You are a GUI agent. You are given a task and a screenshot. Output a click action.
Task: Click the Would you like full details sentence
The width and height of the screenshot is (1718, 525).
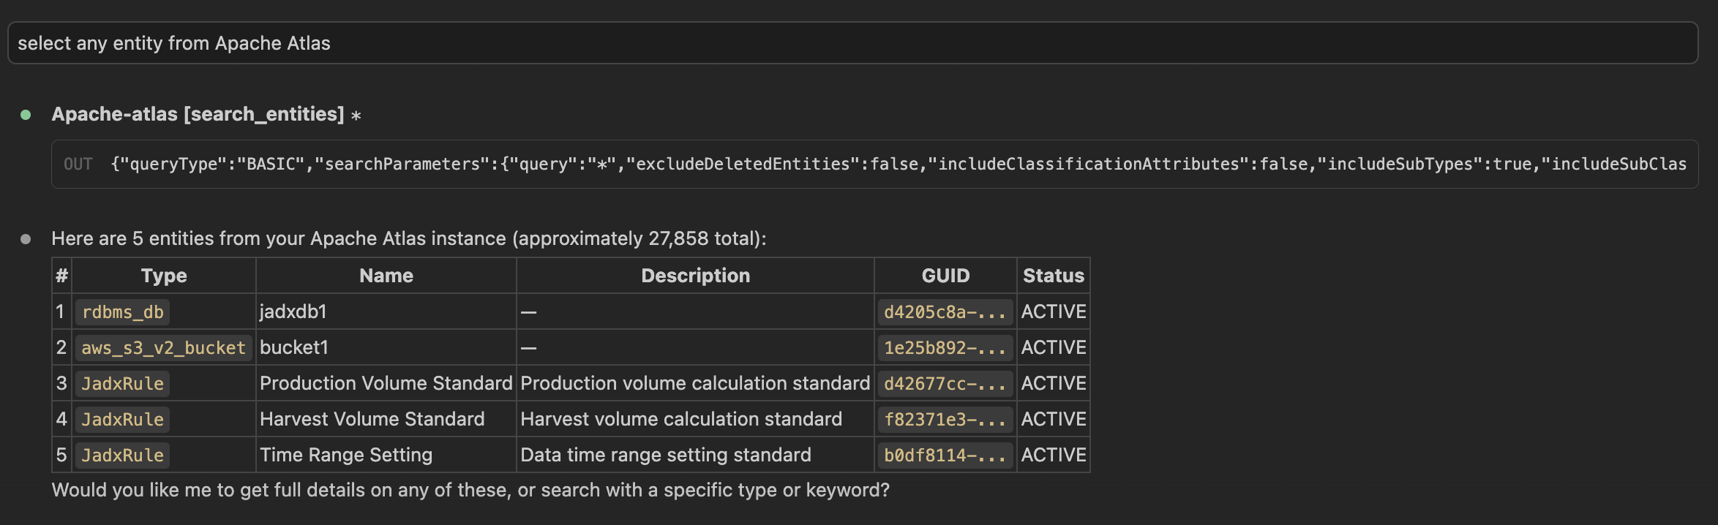(470, 490)
